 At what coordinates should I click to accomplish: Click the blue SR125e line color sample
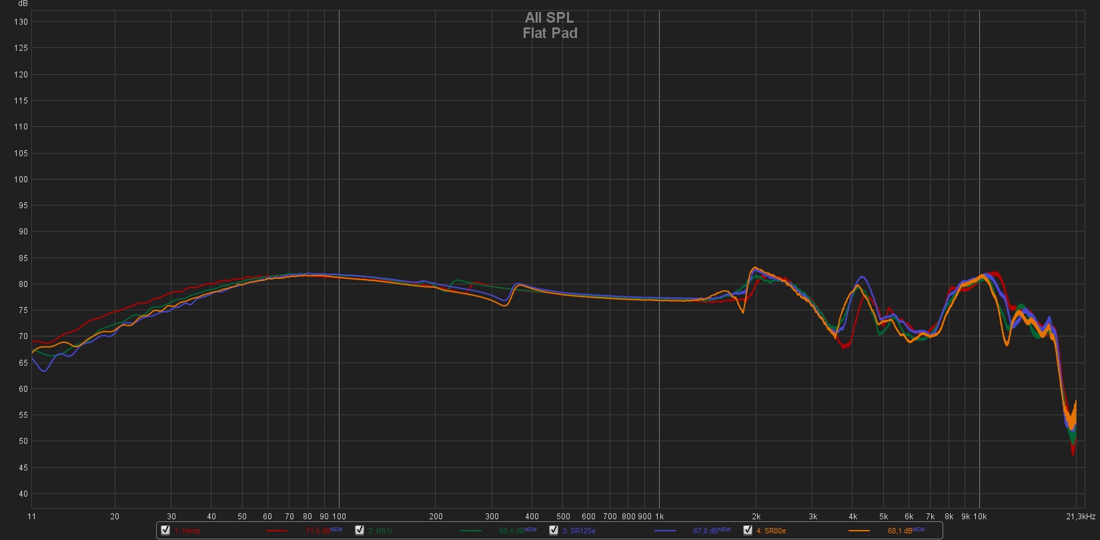[664, 531]
